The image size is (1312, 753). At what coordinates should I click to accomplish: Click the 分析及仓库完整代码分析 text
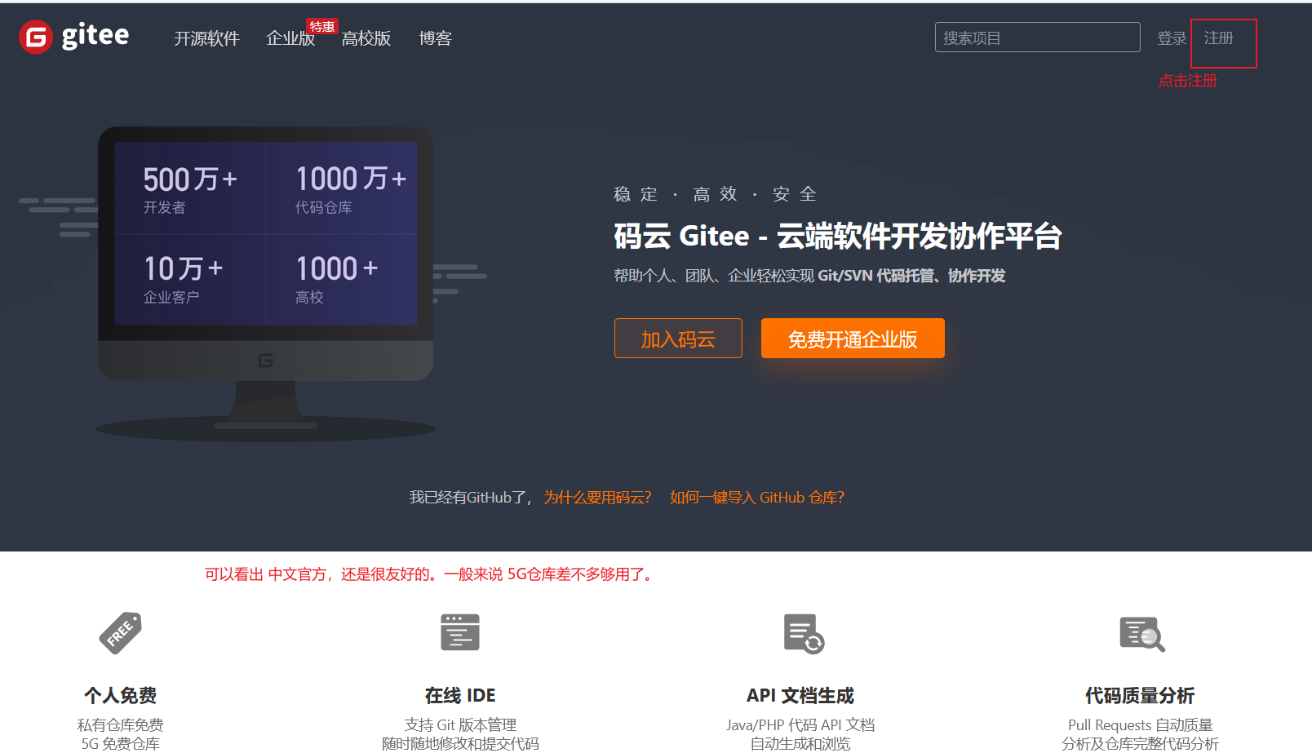coord(1140,744)
